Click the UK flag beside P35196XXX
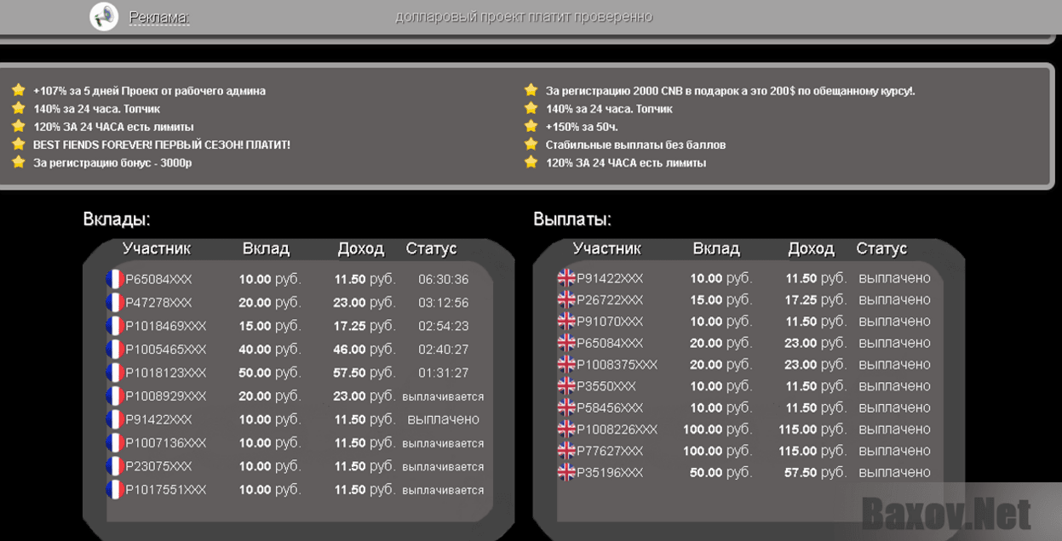Screen dimensions: 1062x541 click(566, 472)
